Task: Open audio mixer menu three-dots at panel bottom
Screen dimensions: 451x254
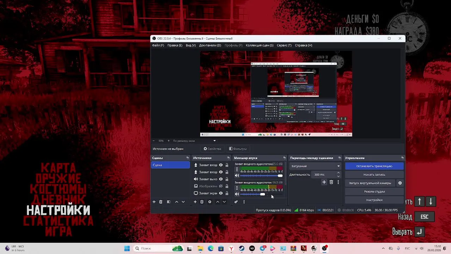Action: [x=244, y=202]
